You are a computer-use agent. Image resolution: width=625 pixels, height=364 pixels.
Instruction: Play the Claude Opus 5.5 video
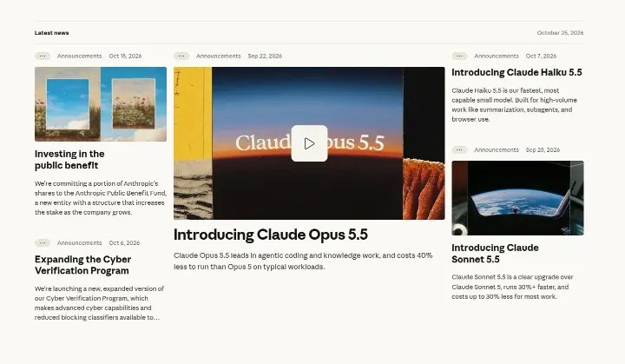click(x=309, y=143)
